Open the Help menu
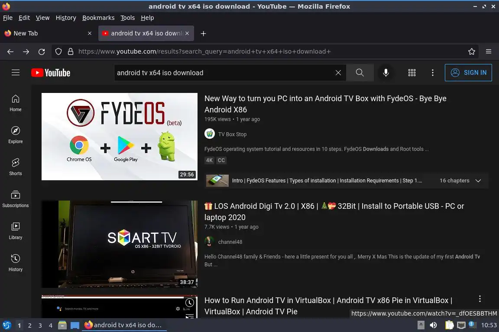This screenshot has height=332, width=499. (147, 18)
